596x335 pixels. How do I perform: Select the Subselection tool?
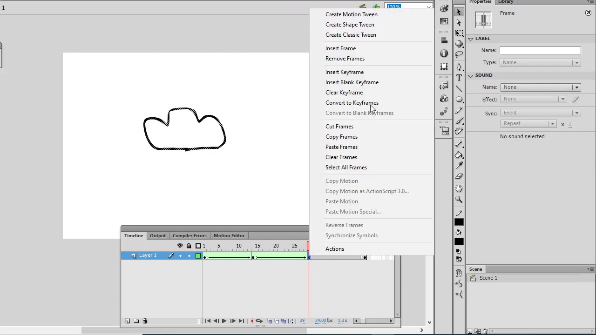pos(459,22)
